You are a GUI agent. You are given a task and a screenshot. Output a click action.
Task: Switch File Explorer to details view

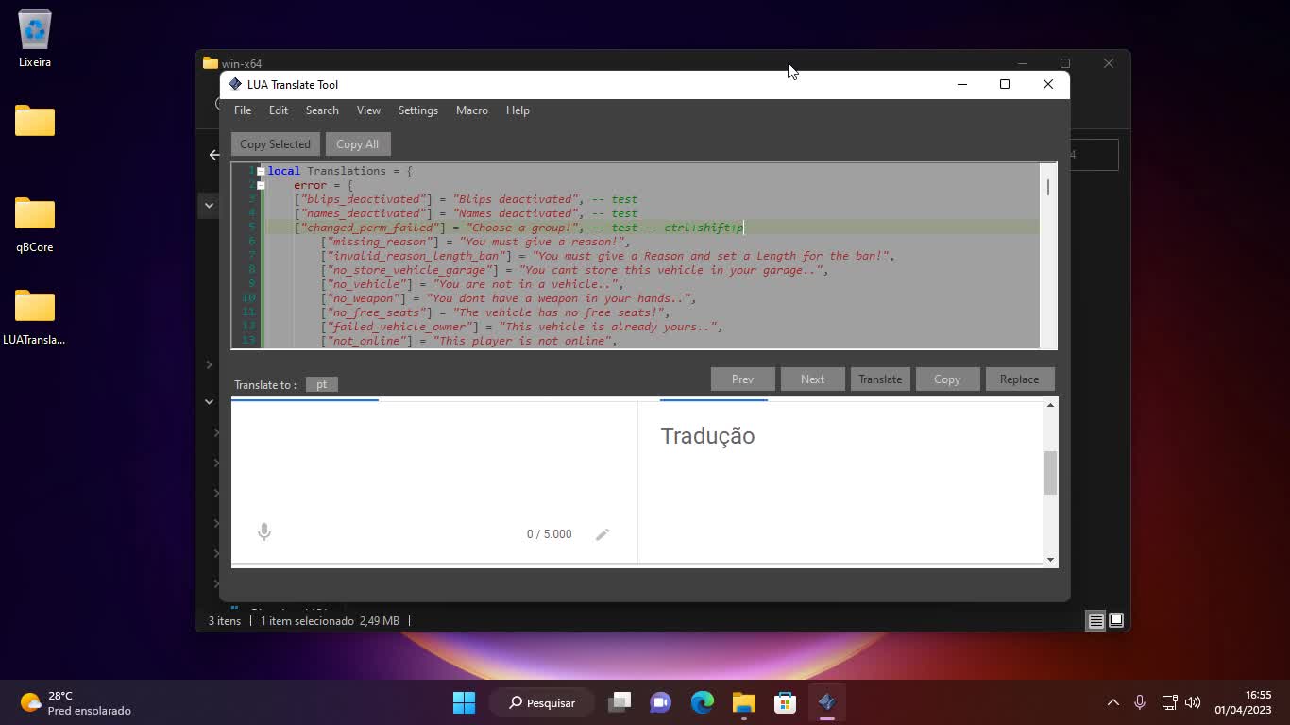[1095, 620]
